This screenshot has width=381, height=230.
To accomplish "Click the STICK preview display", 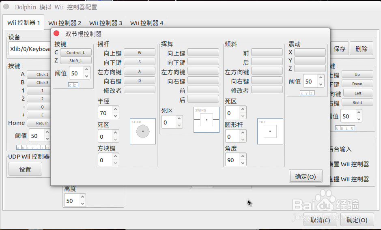I will pos(143,131).
